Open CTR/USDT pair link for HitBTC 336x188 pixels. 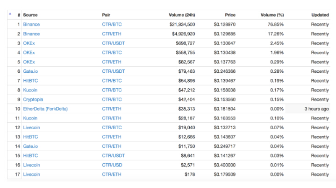click(x=113, y=156)
